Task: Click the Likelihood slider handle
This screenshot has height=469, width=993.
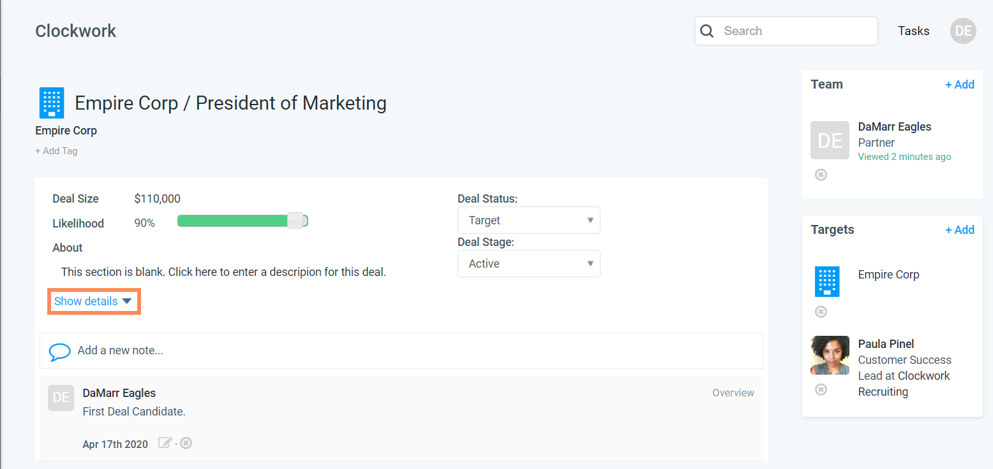Action: (295, 221)
